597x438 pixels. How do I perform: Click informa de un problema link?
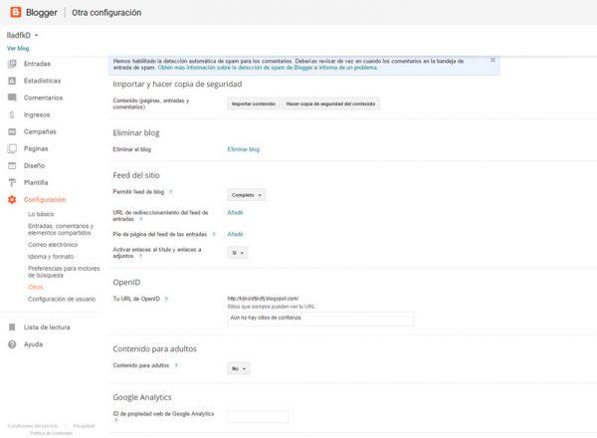tap(348, 68)
